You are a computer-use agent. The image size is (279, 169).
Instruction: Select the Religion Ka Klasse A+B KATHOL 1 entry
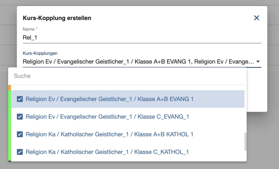(x=128, y=134)
